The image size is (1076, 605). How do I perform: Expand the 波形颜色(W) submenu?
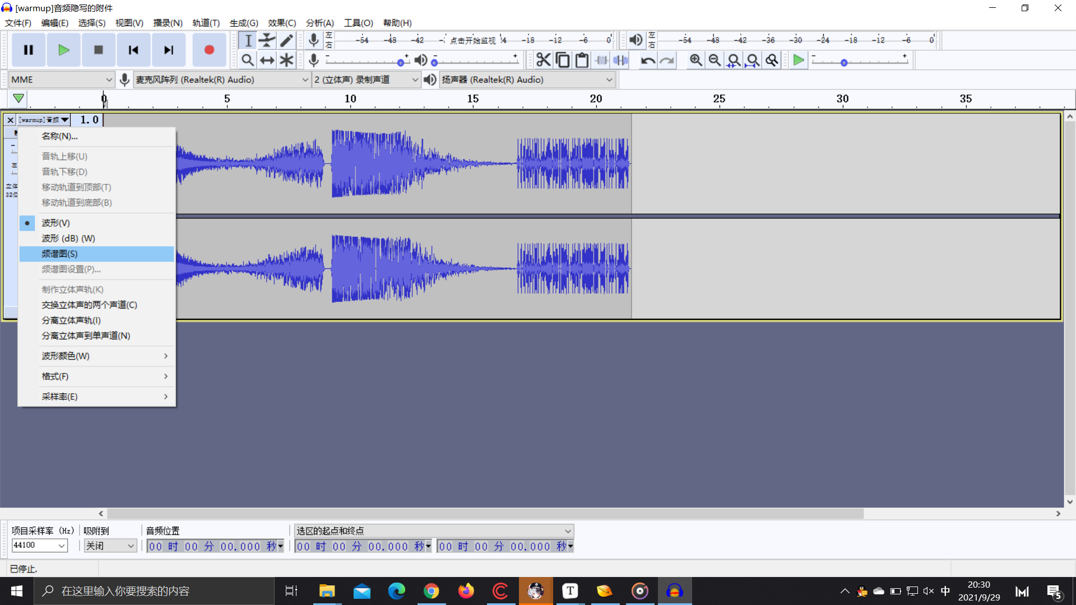(96, 356)
